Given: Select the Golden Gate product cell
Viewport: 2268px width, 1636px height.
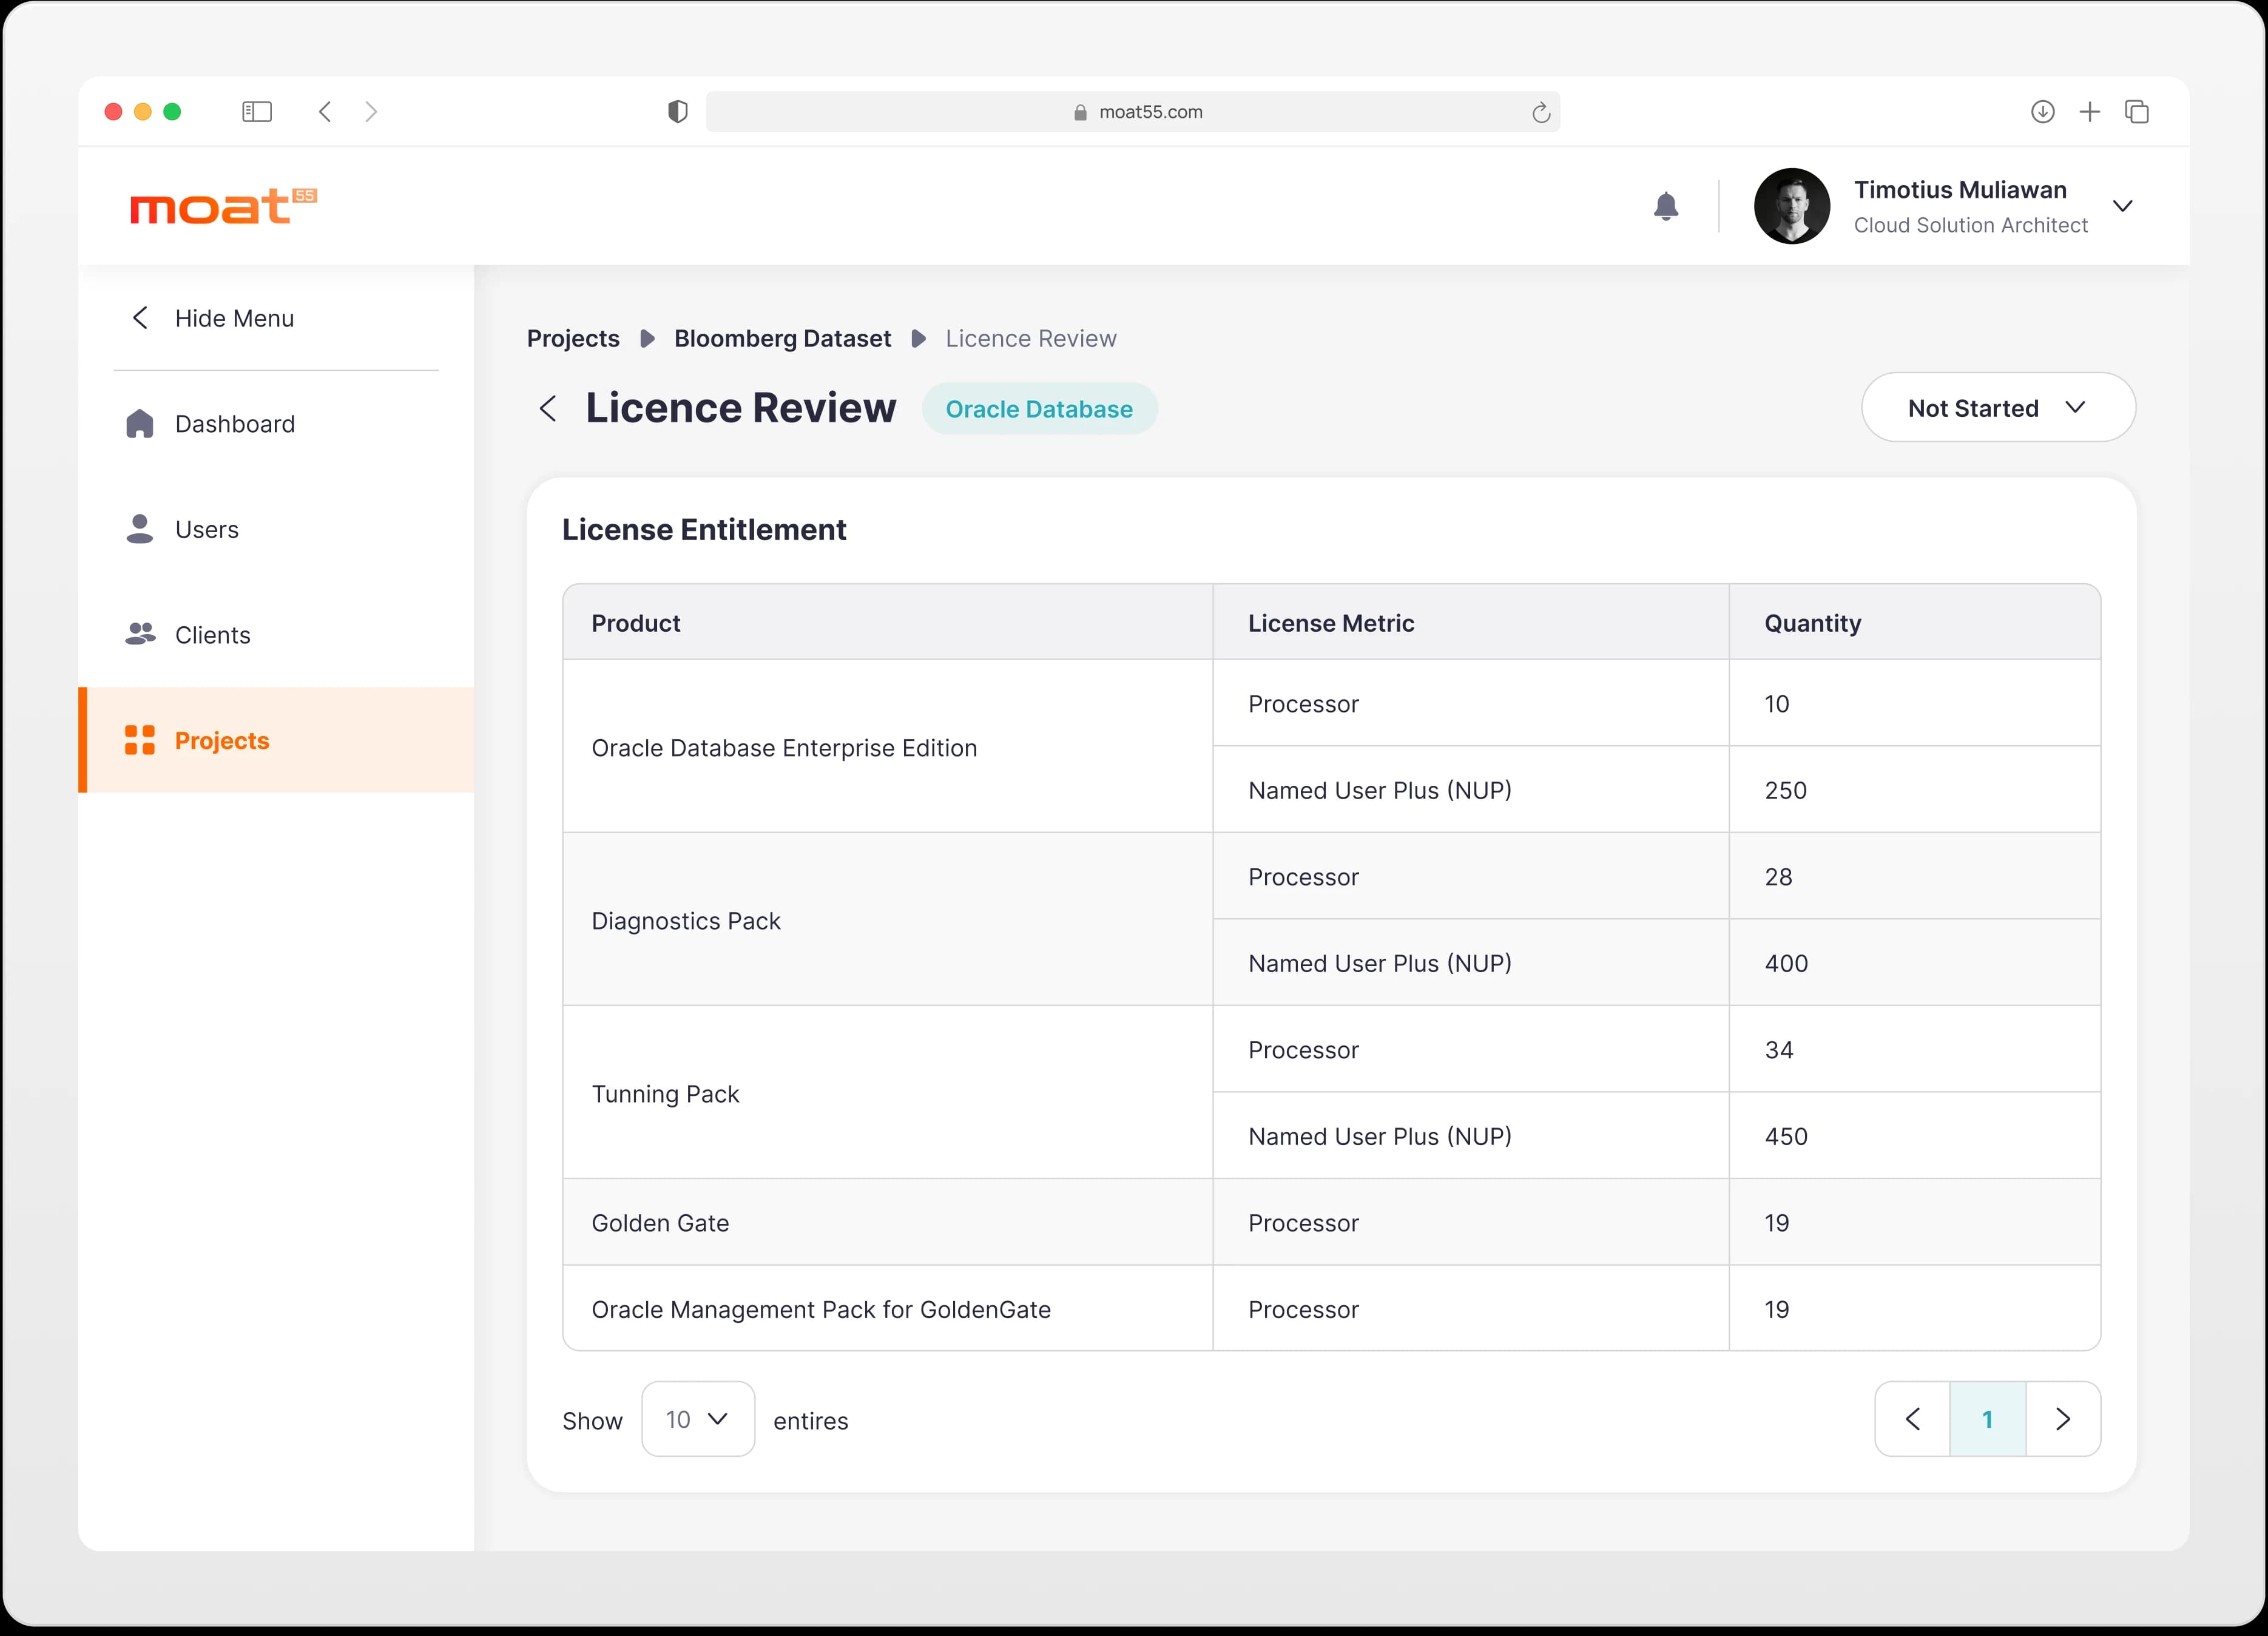Looking at the screenshot, I should (888, 1222).
